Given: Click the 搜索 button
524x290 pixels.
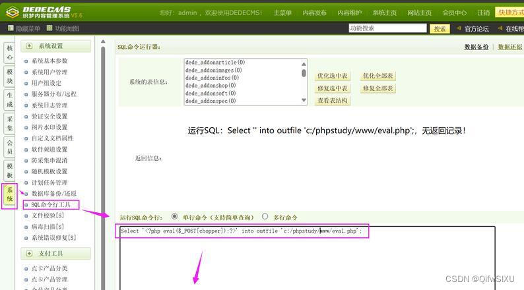Looking at the screenshot, I should [x=440, y=29].
